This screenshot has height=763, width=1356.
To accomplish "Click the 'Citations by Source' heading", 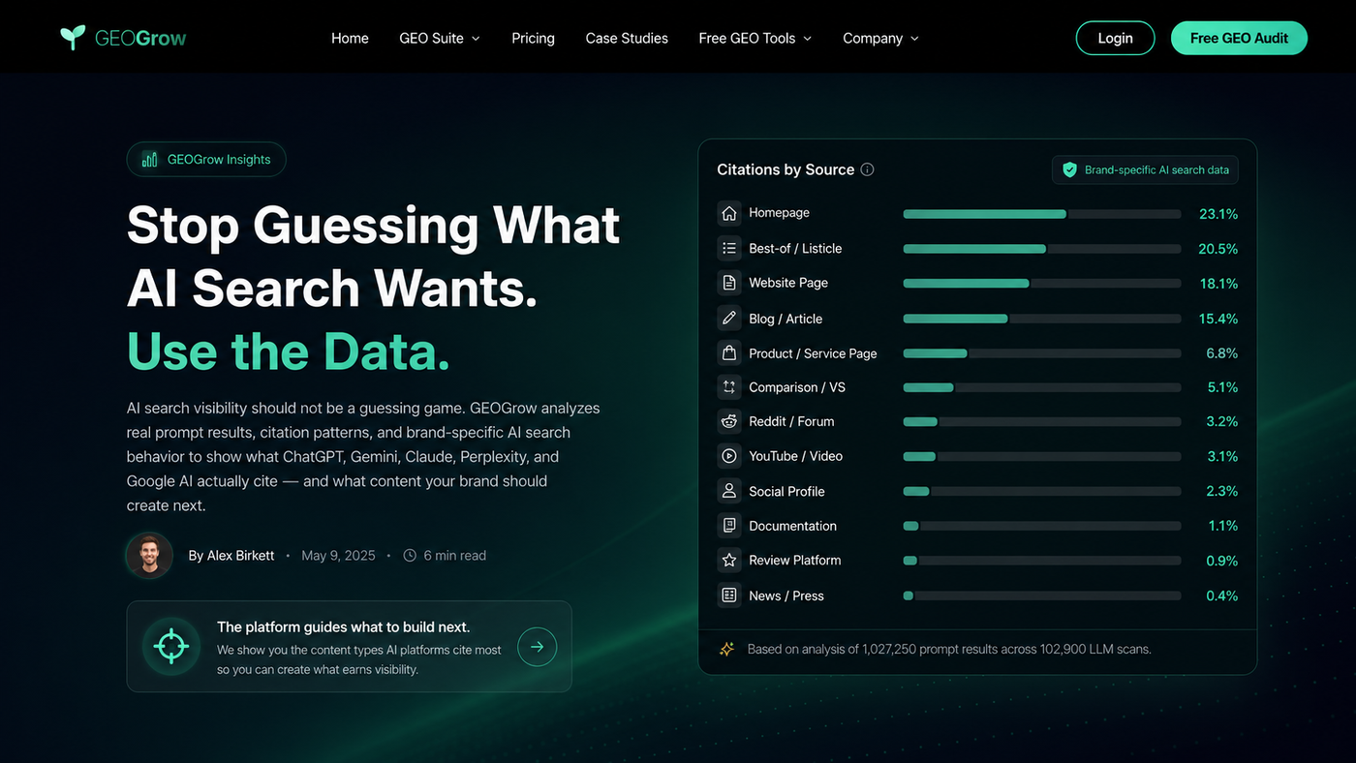I will click(x=786, y=169).
